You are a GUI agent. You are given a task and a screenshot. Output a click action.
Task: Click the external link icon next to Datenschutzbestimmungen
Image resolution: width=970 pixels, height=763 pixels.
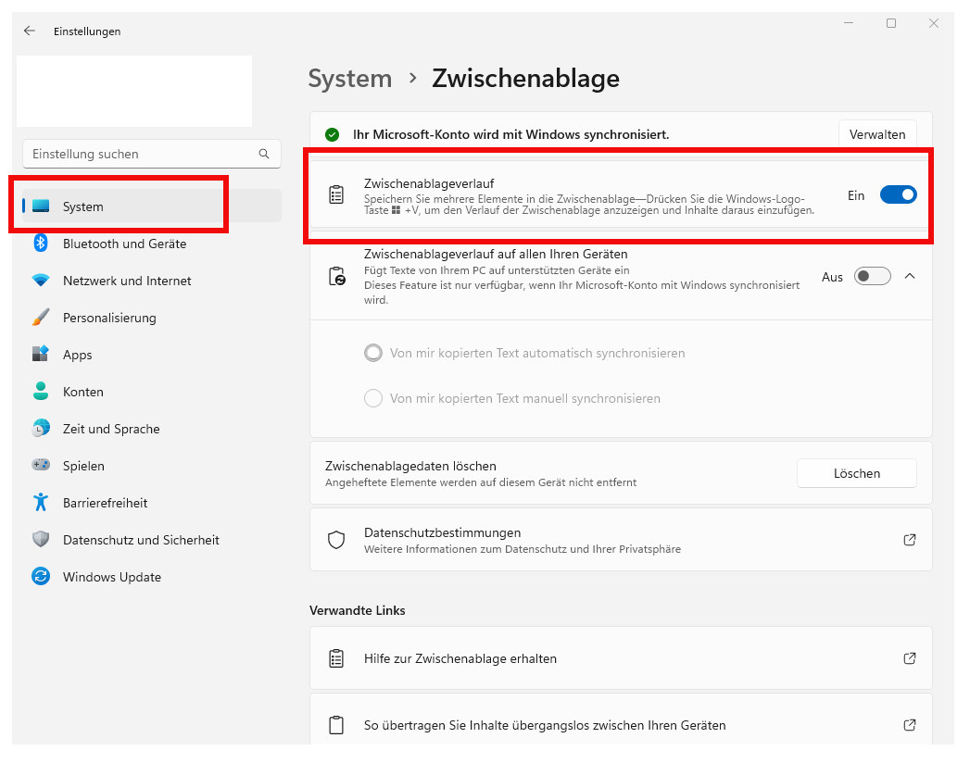(909, 540)
